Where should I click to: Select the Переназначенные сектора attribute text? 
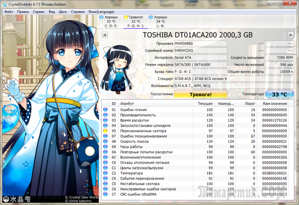tap(143, 131)
